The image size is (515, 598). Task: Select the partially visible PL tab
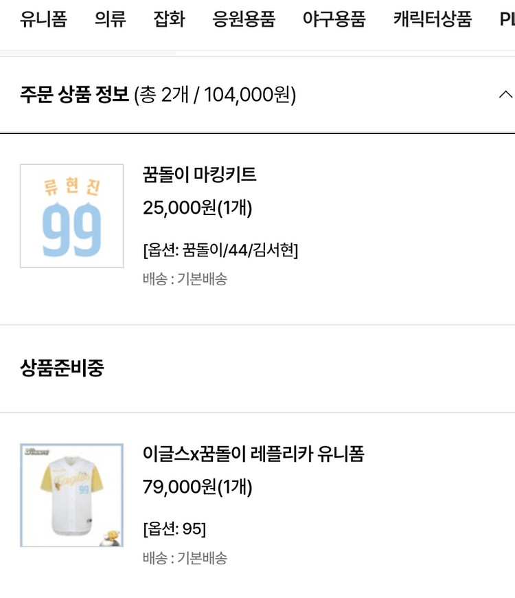[x=507, y=19]
